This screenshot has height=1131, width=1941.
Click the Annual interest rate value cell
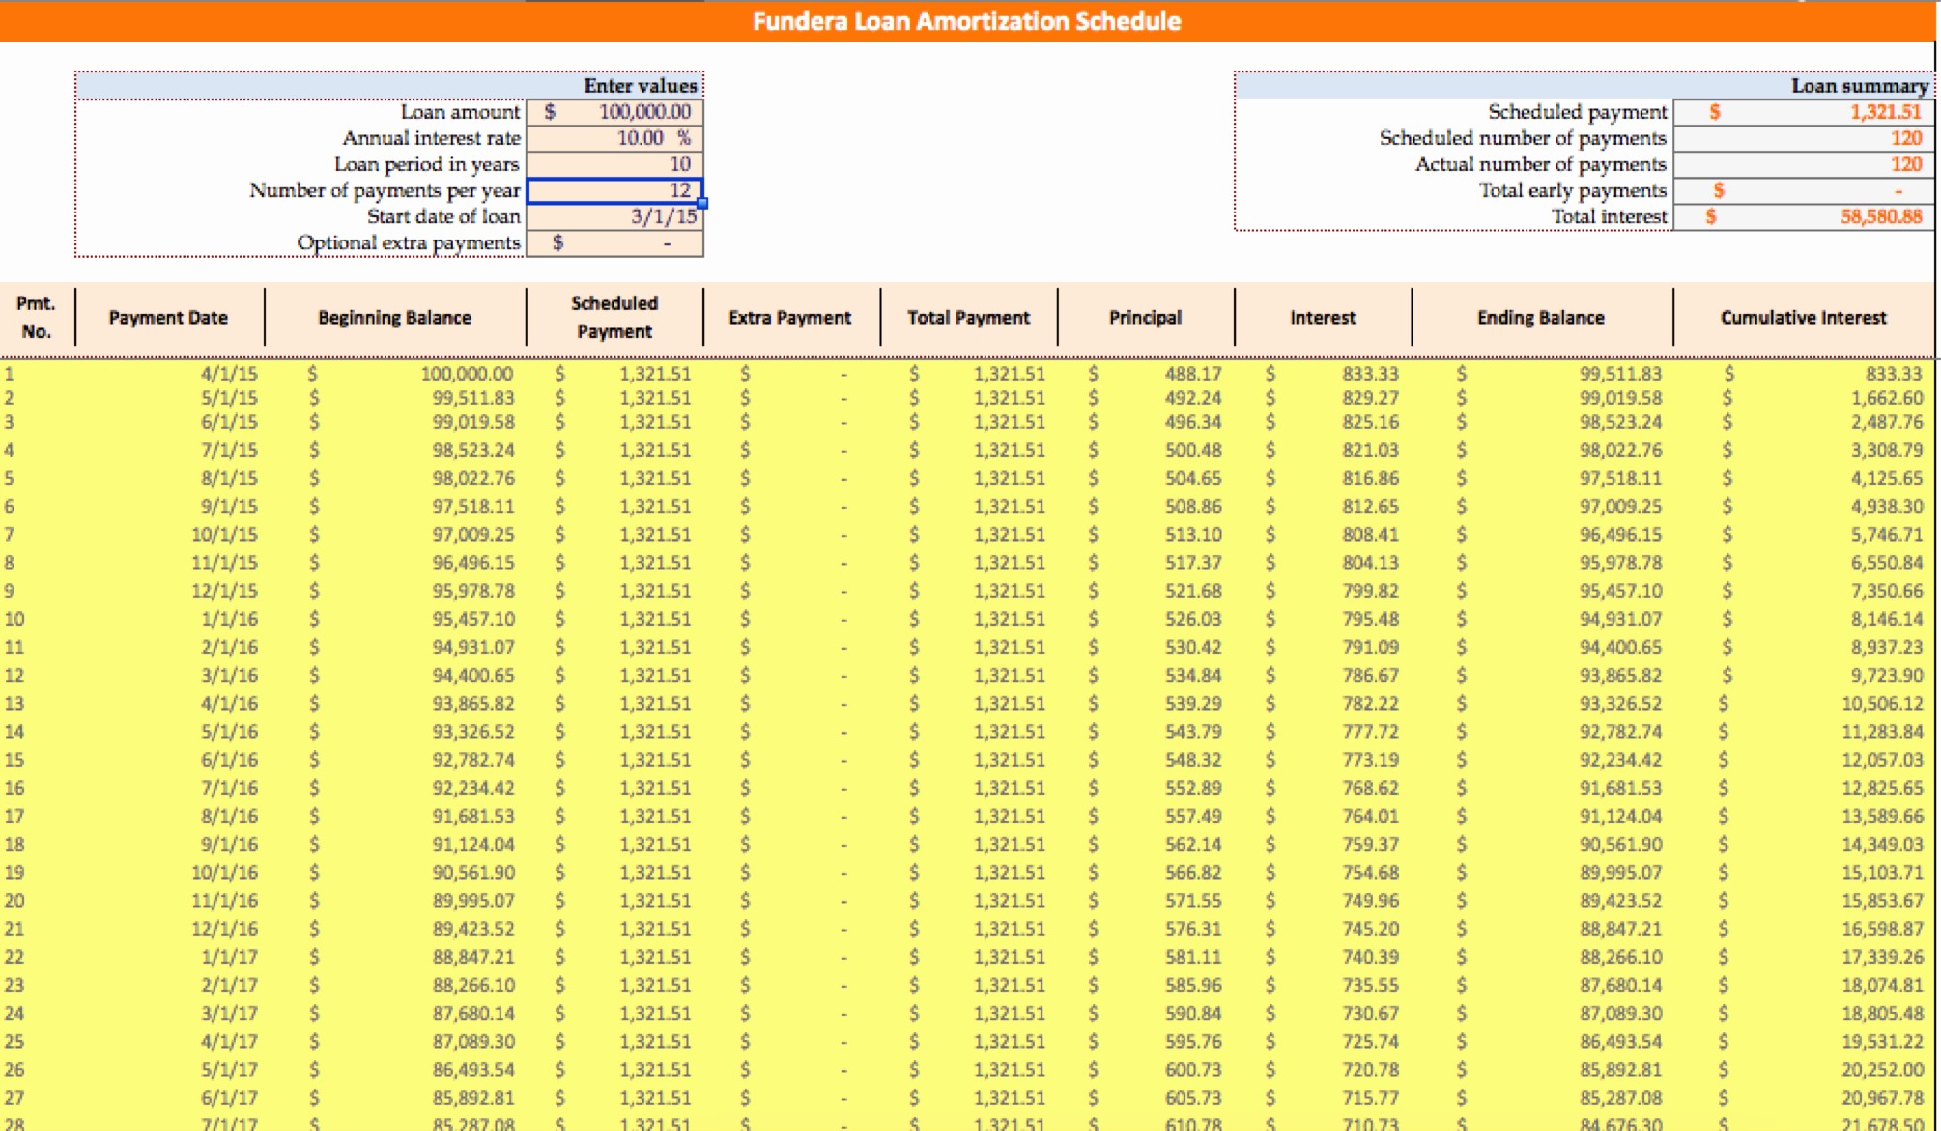tap(615, 138)
